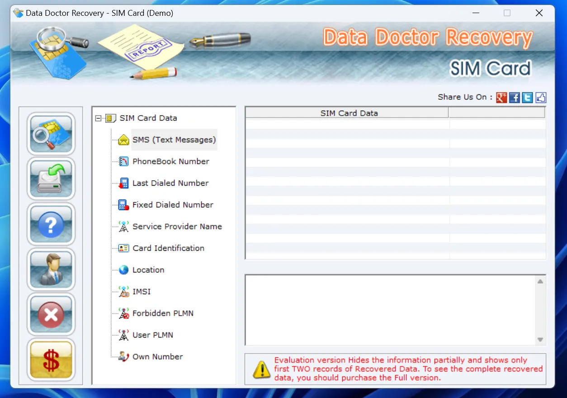Click the details pane scroll down arrow
This screenshot has width=567, height=398.
540,340
